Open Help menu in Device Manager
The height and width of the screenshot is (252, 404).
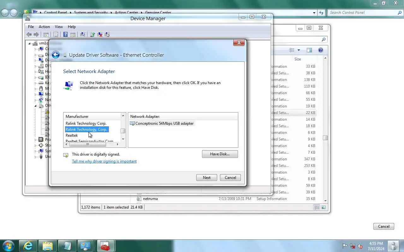click(x=72, y=27)
